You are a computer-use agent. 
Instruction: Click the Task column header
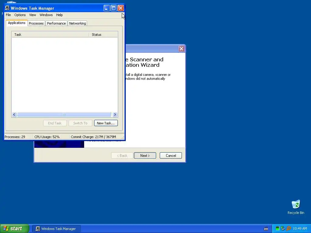pos(50,35)
